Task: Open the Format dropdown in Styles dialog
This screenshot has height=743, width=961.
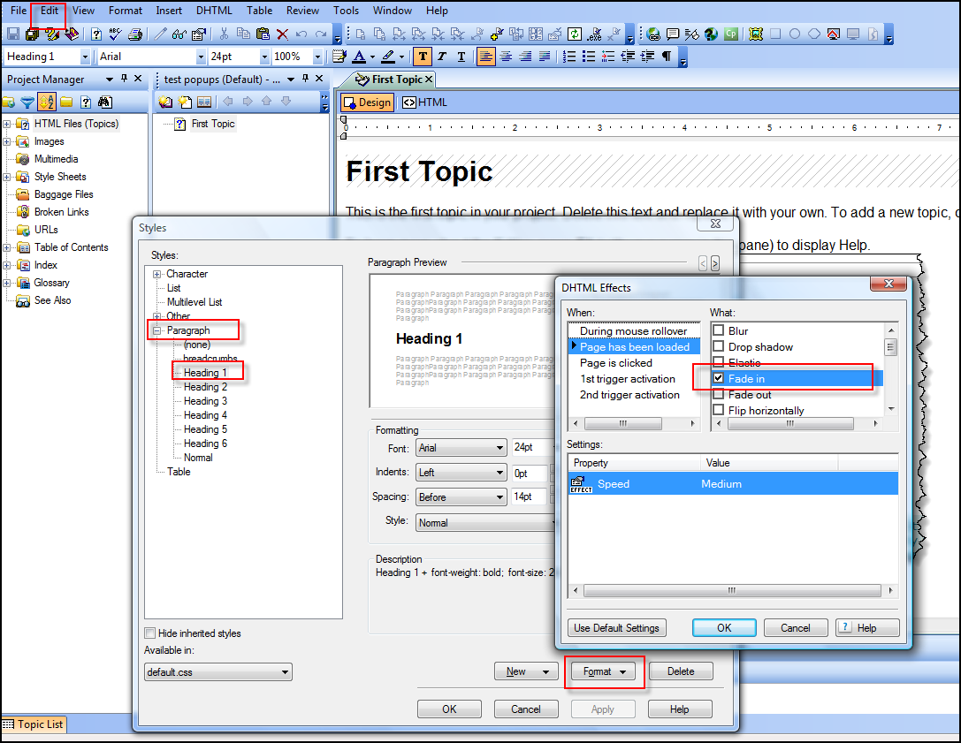Action: click(x=604, y=671)
